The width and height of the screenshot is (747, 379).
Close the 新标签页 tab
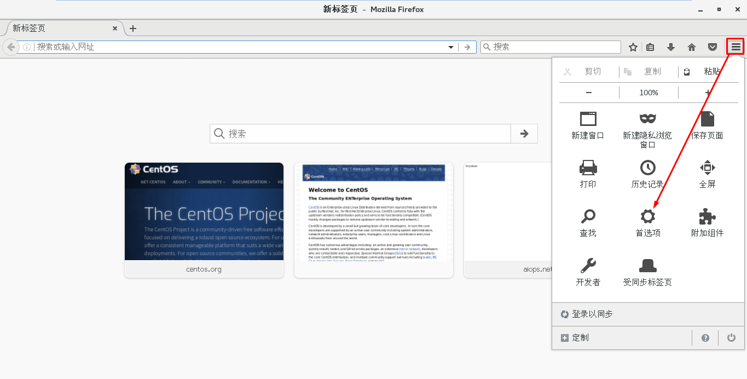[115, 28]
